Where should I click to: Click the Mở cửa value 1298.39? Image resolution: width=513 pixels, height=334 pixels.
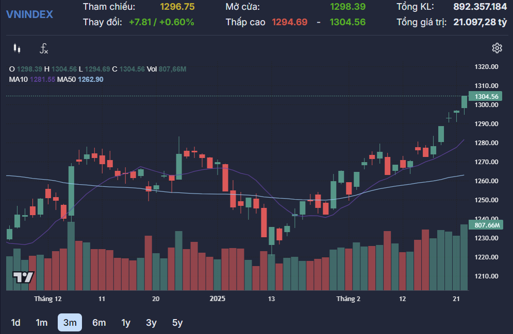click(x=347, y=7)
